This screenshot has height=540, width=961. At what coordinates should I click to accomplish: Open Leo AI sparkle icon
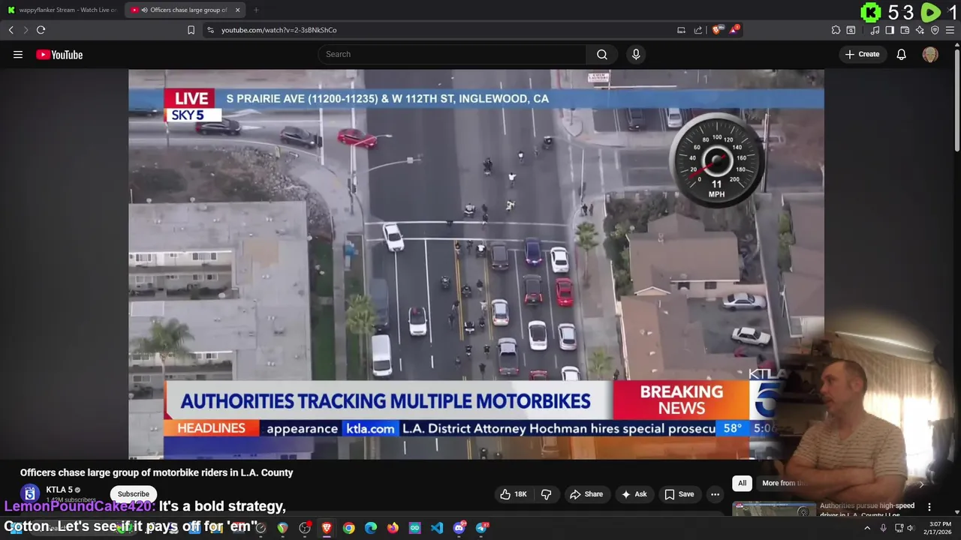click(x=920, y=30)
